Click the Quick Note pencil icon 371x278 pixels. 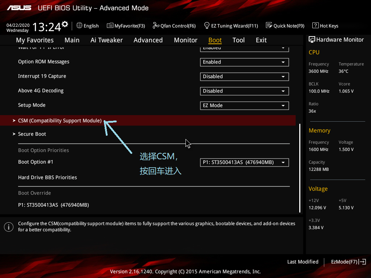click(269, 25)
